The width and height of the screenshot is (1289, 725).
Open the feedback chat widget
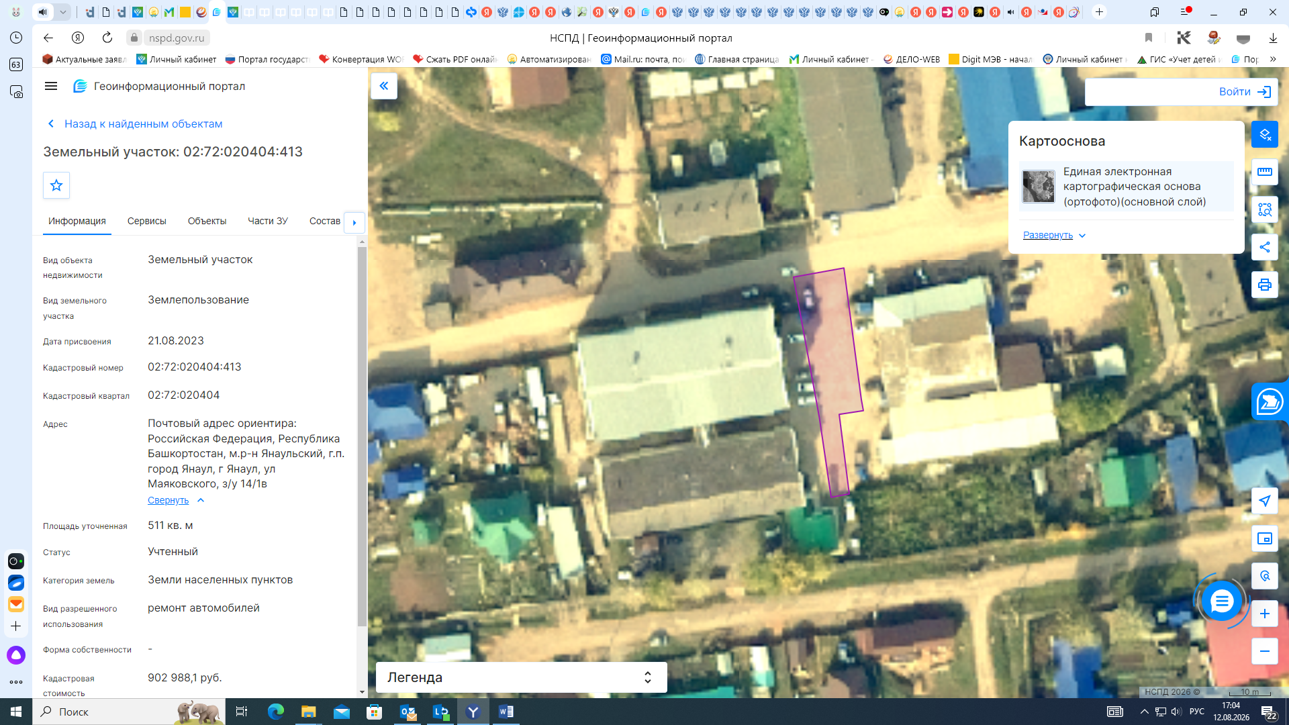pyautogui.click(x=1221, y=601)
